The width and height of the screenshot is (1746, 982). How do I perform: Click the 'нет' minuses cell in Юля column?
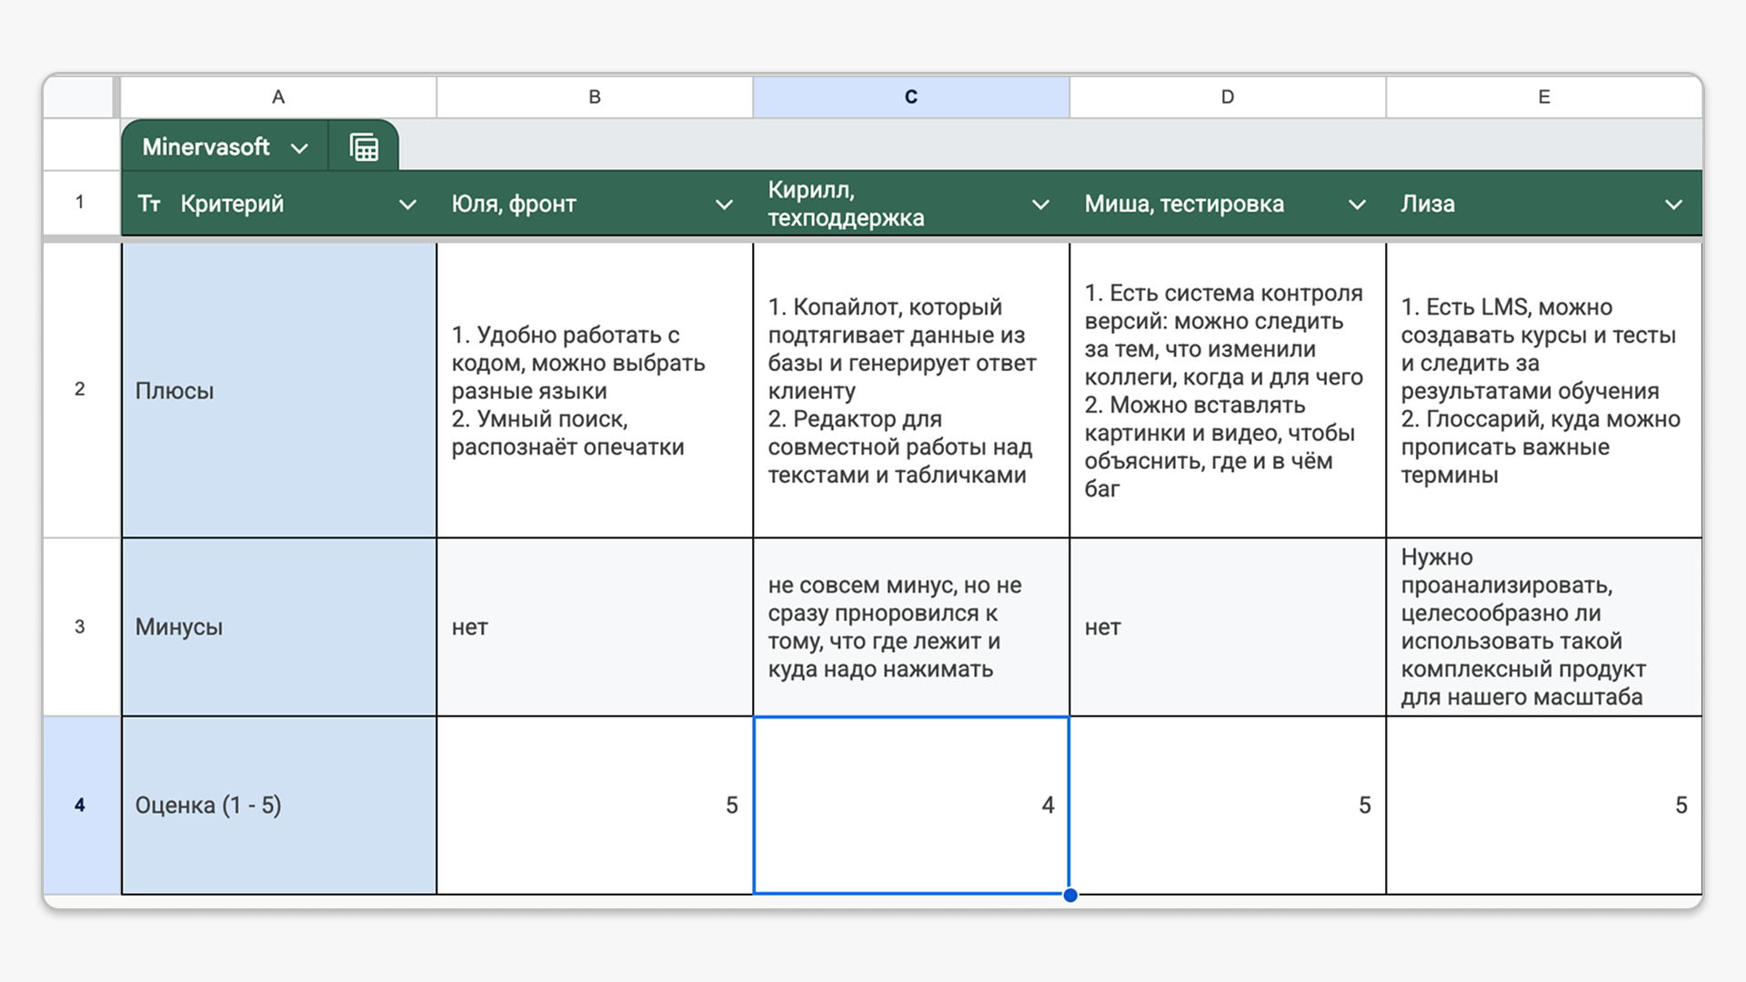point(595,626)
